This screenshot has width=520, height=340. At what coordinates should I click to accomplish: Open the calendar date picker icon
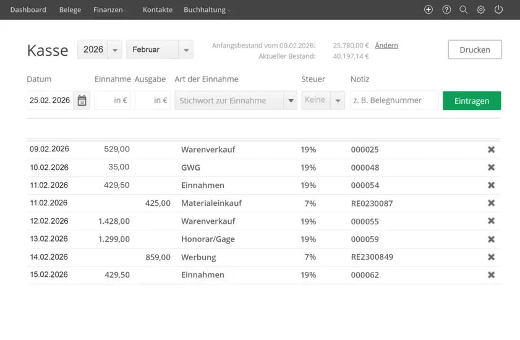(x=82, y=101)
